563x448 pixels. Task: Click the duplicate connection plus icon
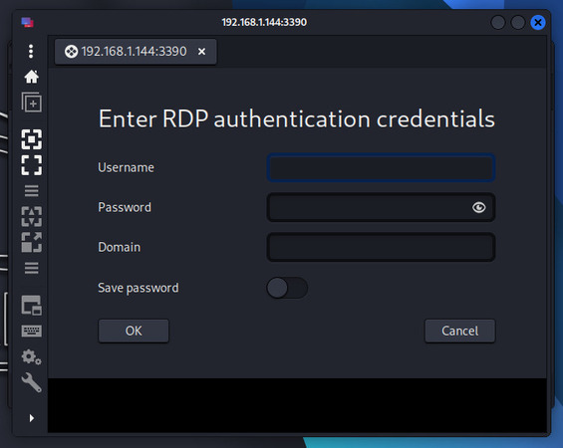(x=31, y=103)
